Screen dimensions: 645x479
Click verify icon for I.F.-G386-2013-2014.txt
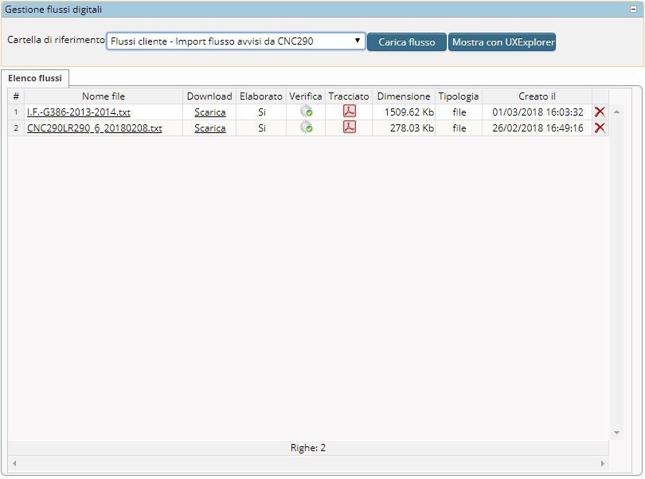(306, 112)
